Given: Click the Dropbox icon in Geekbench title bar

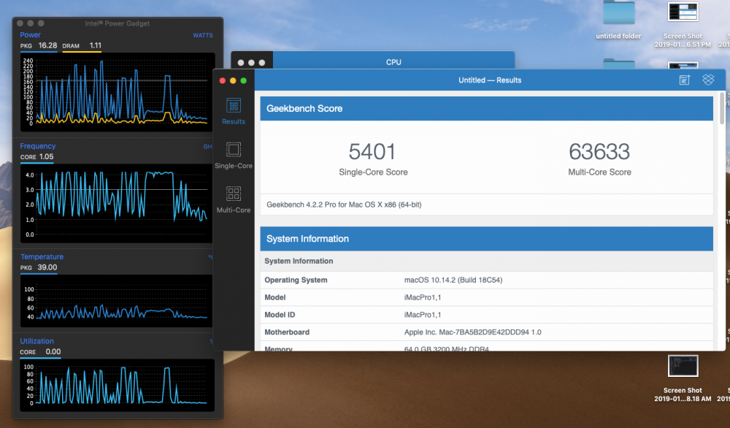Looking at the screenshot, I should point(708,80).
